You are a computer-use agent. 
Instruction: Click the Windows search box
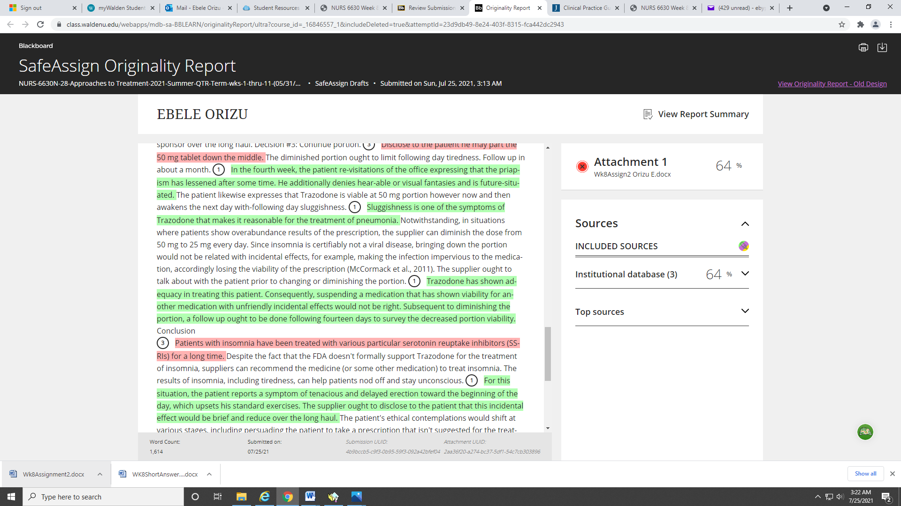(x=103, y=497)
